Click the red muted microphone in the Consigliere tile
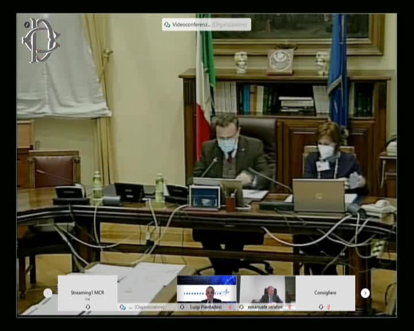Screen dimensions: 414x331 click(329, 307)
